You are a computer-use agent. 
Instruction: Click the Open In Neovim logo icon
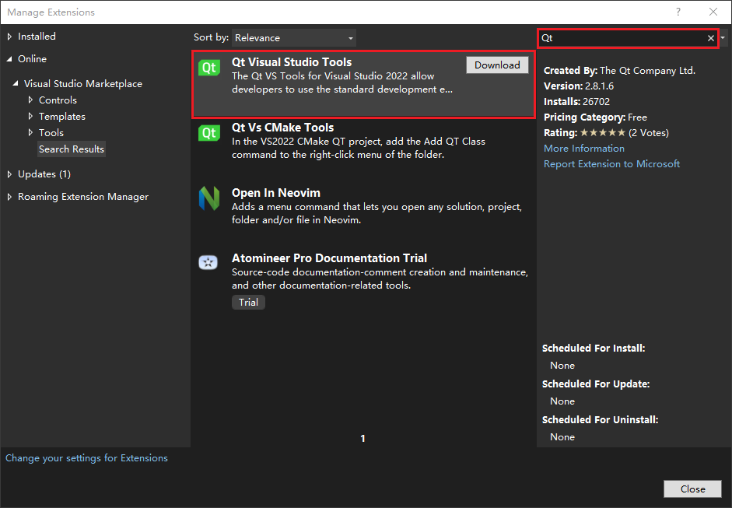[x=209, y=198]
